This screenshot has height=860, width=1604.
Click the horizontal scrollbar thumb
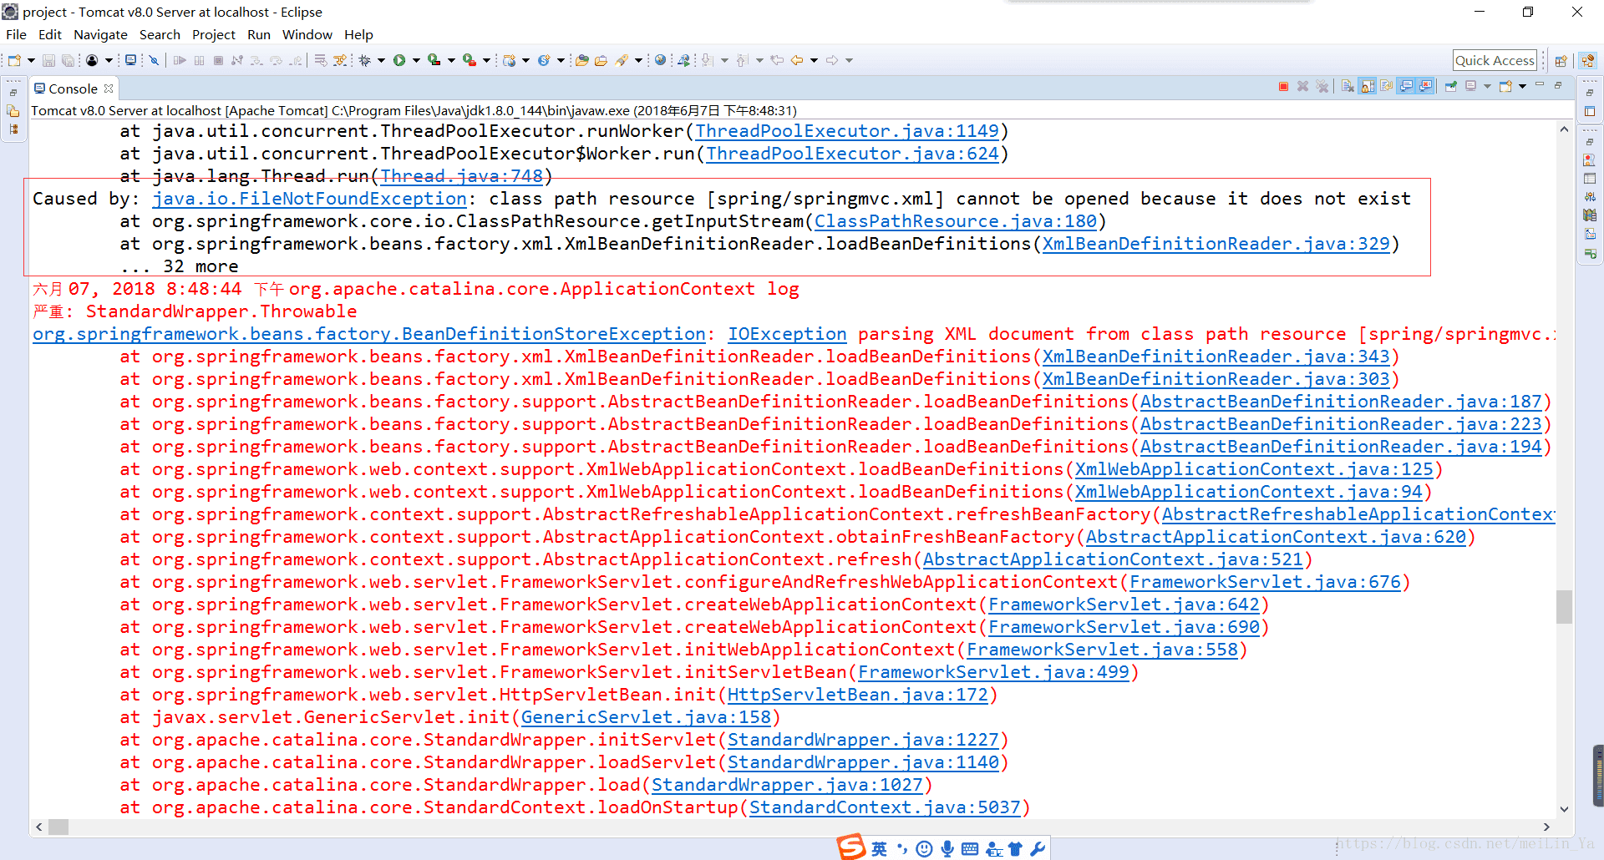coord(58,827)
